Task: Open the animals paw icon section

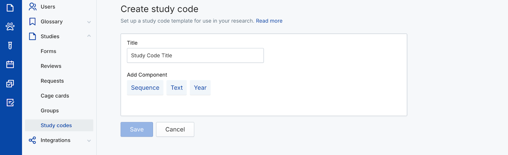Action: 10,27
